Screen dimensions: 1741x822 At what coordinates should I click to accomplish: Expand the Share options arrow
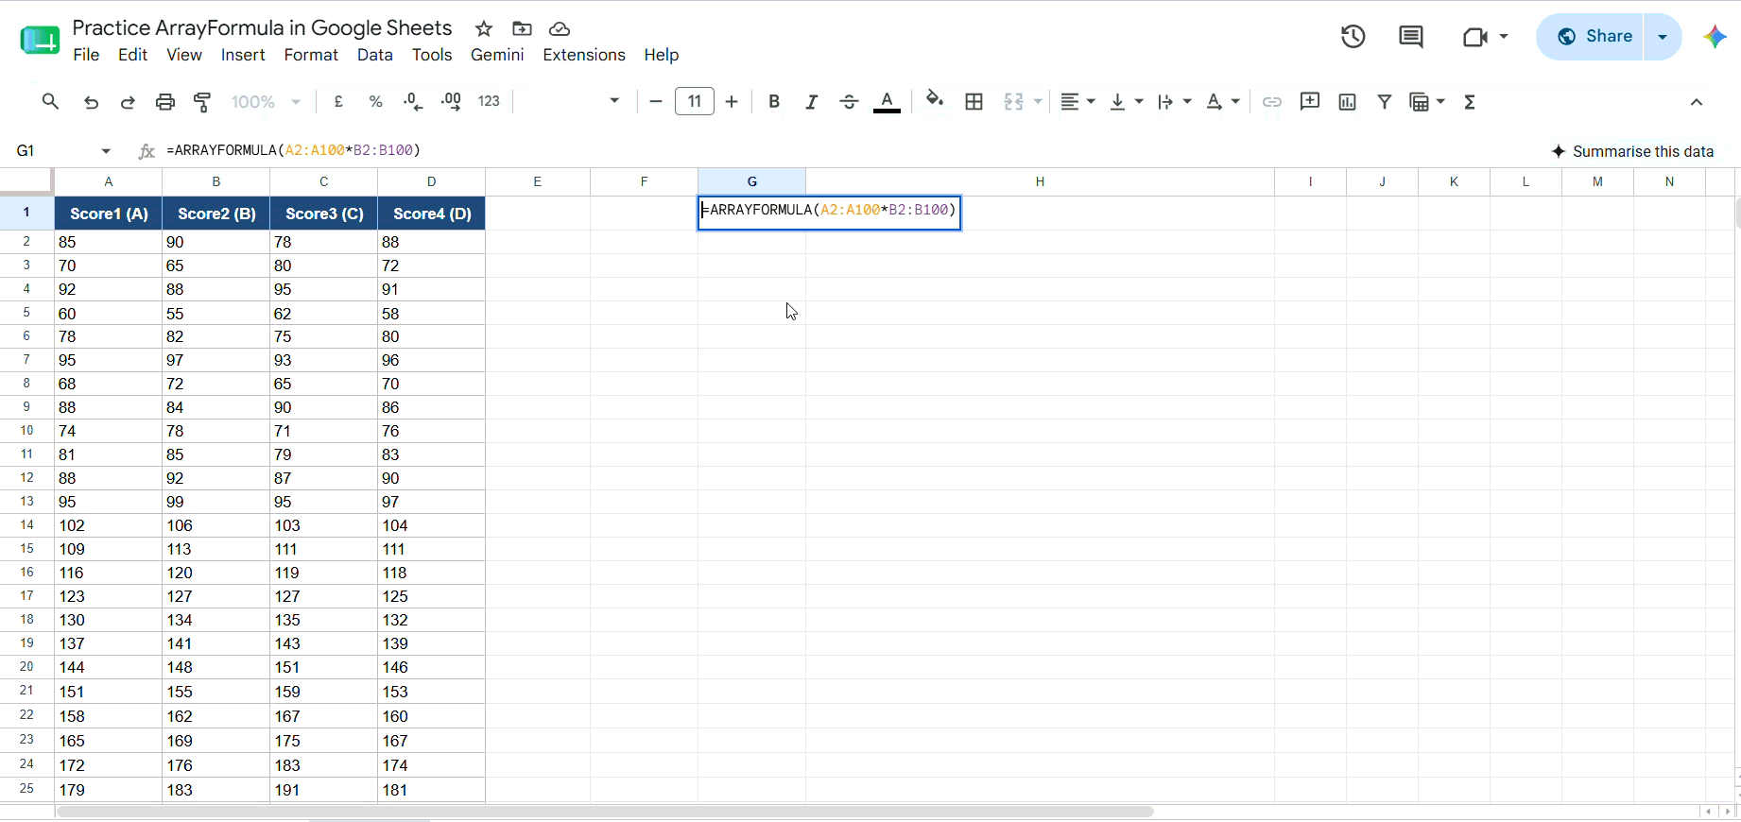tap(1663, 37)
